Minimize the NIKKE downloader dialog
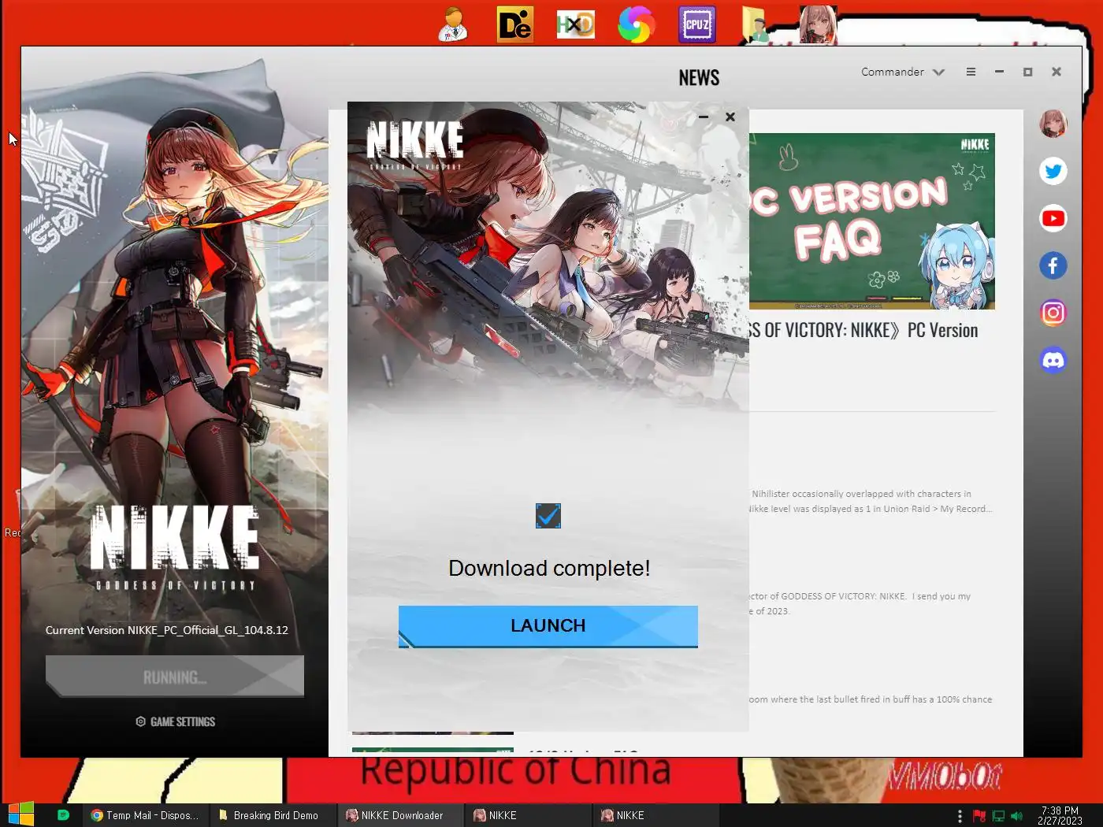 (x=704, y=117)
